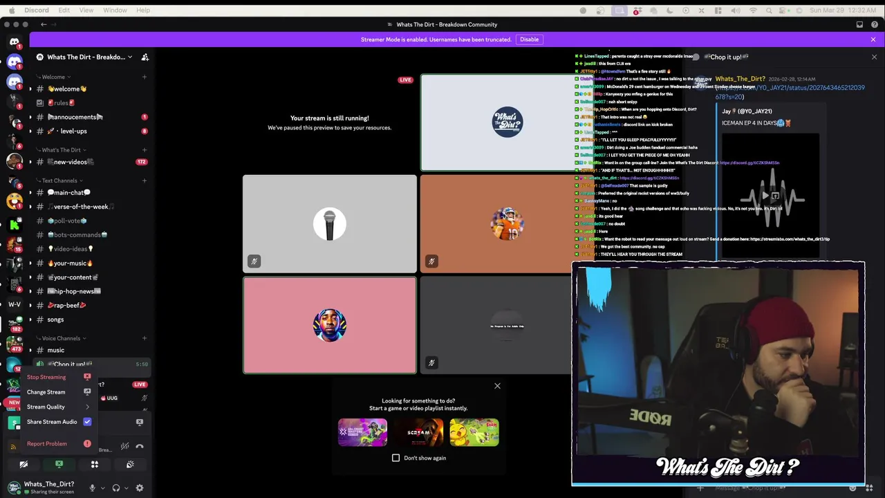
Task: Open the invite people icon beside server name
Action: tap(145, 57)
